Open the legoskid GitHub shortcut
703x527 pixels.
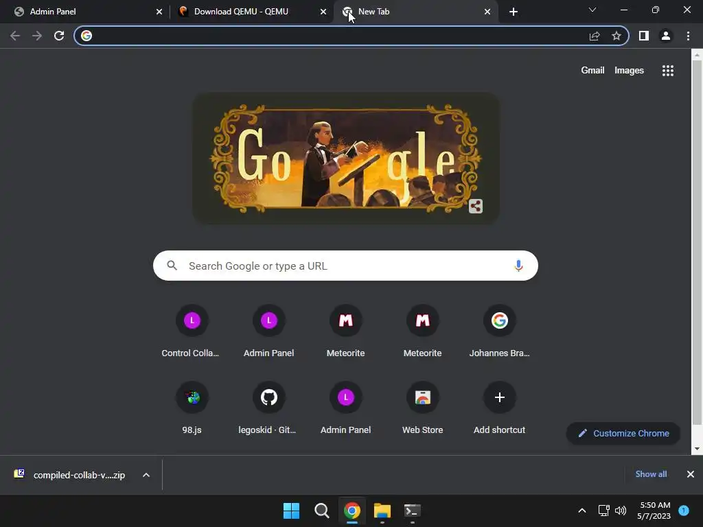pos(269,408)
